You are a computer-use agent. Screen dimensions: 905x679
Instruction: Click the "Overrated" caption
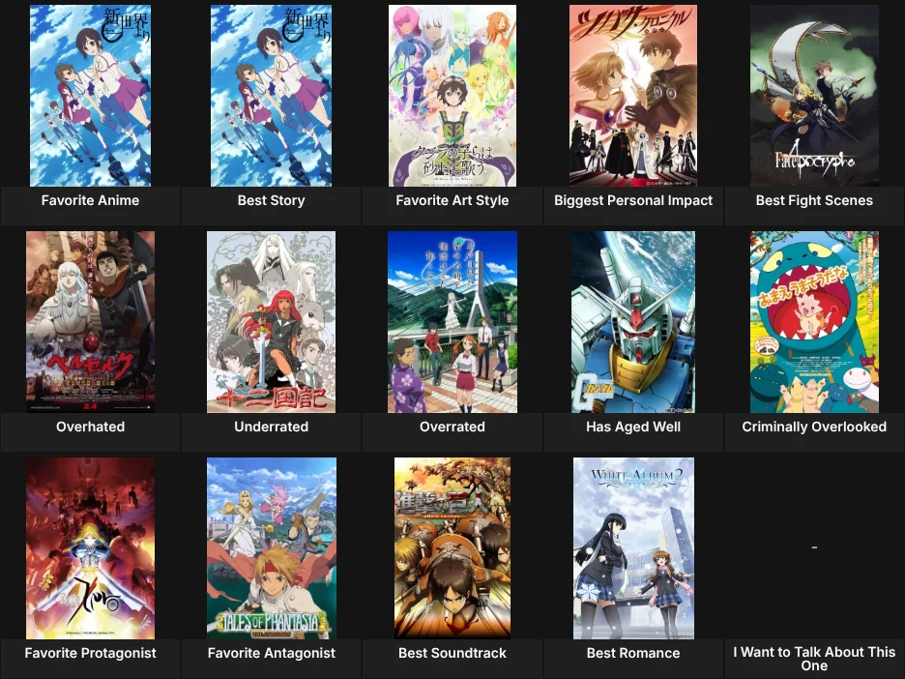[x=452, y=427]
